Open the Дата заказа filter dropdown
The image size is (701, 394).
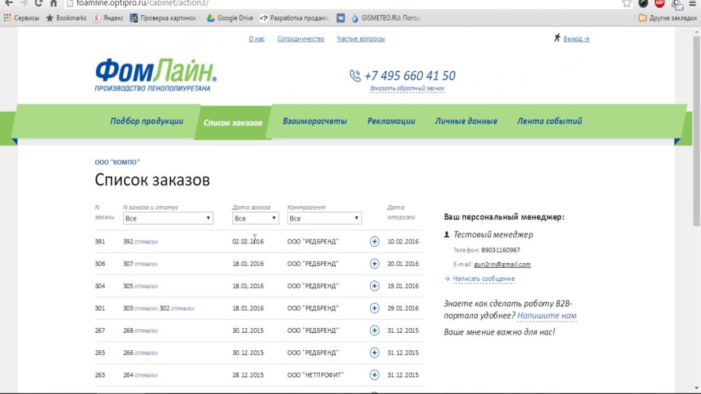click(255, 218)
